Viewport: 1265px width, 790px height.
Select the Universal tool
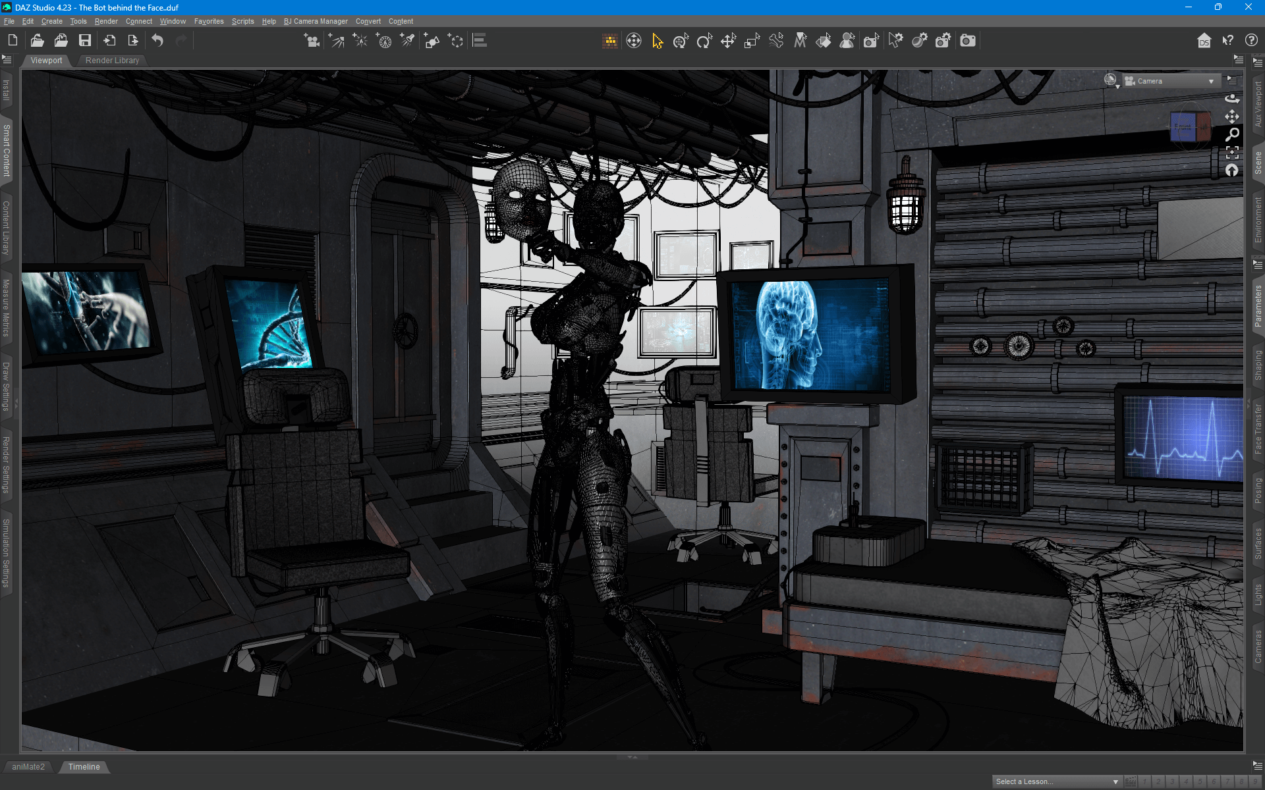pyautogui.click(x=681, y=41)
